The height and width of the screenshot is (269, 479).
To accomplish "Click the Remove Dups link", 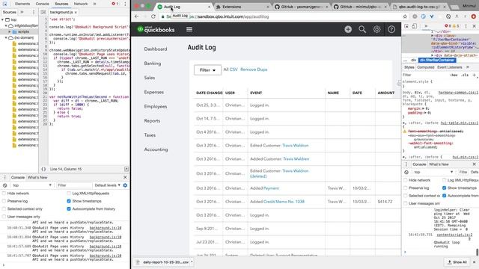I will point(254,69).
